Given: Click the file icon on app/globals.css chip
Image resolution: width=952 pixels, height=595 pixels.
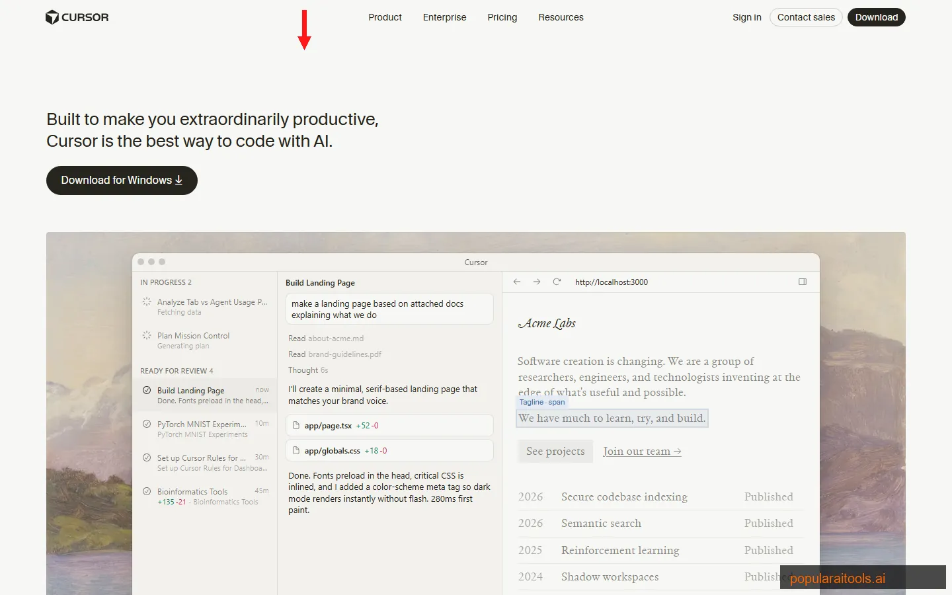Looking at the screenshot, I should pyautogui.click(x=296, y=450).
